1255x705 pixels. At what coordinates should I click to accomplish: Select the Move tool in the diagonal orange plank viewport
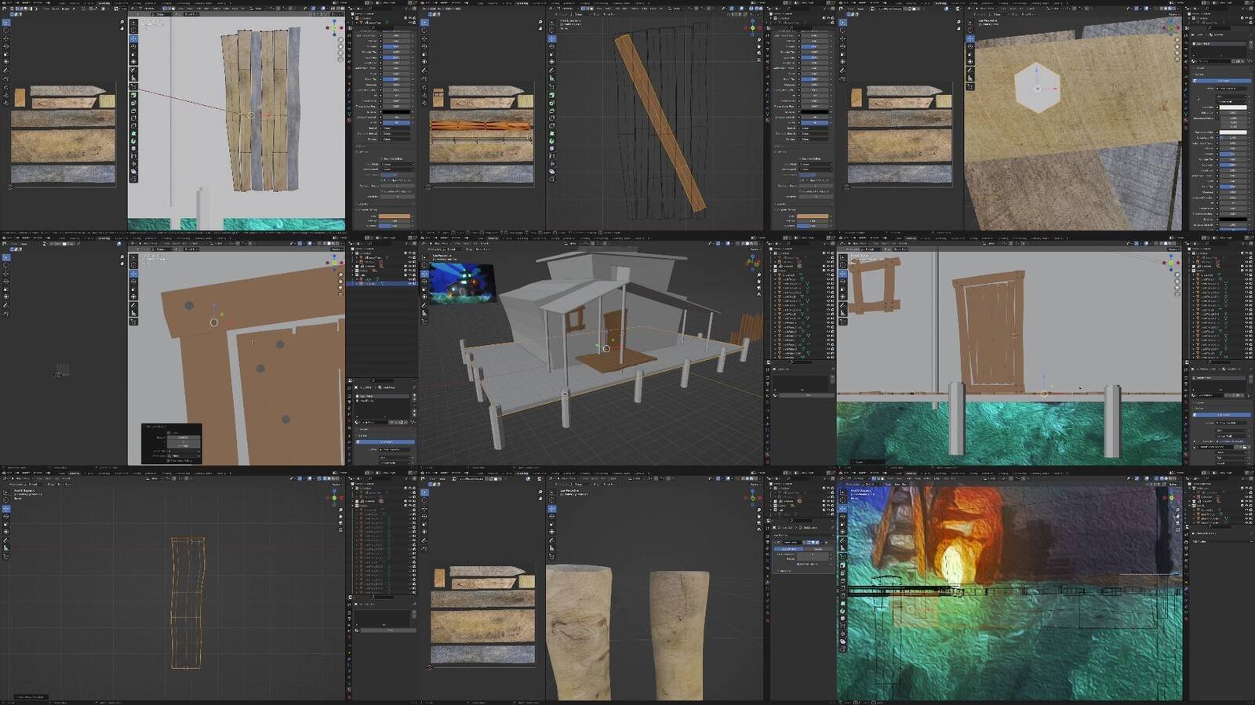(x=551, y=38)
